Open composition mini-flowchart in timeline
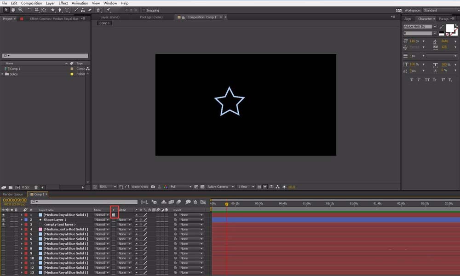Screen dimensions: 460x276 pos(144,202)
